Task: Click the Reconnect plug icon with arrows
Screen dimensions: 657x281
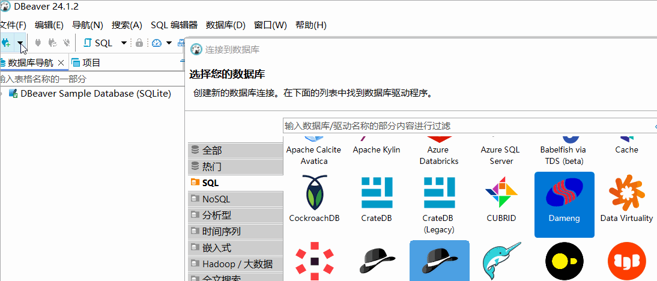Action: coord(52,43)
